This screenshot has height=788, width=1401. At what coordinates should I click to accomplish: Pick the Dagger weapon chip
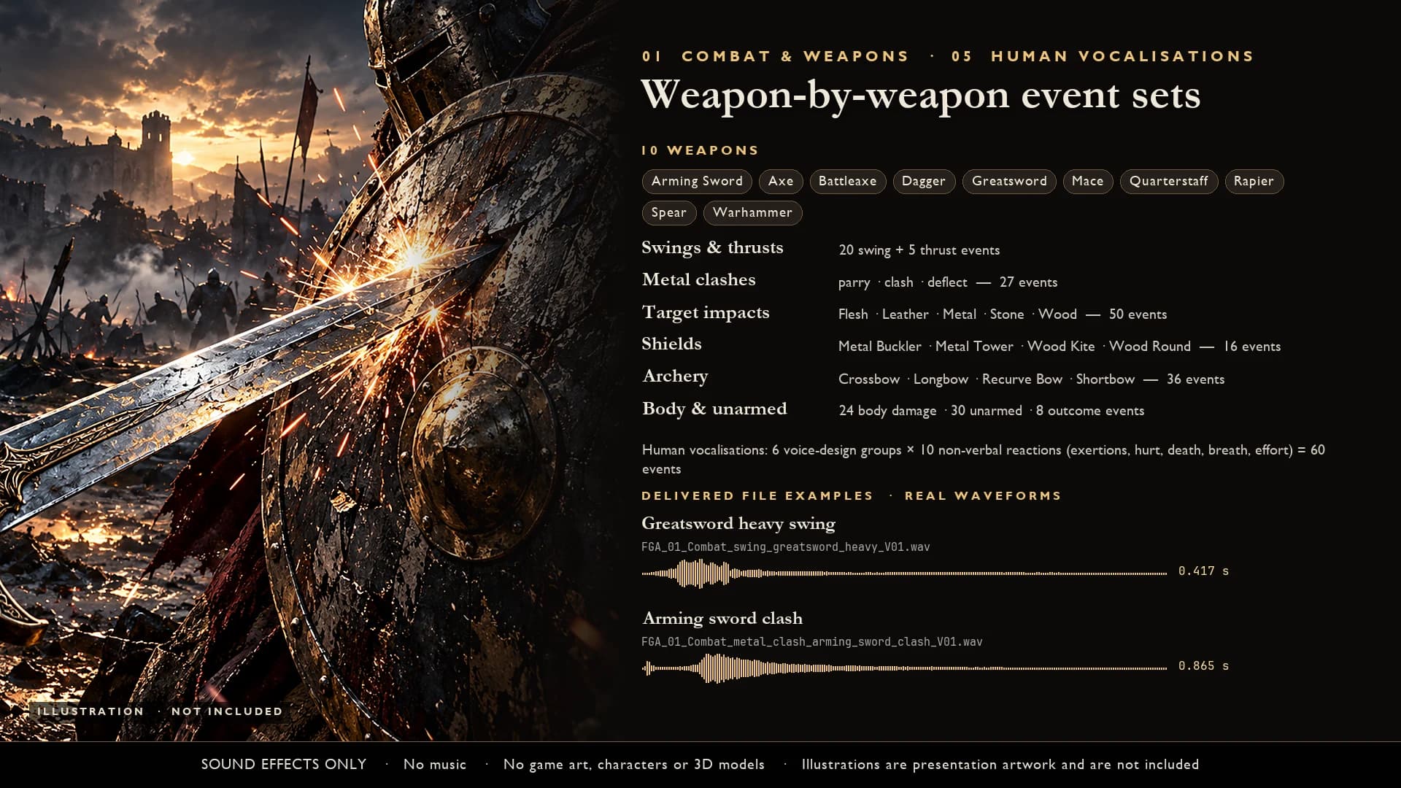[924, 181]
